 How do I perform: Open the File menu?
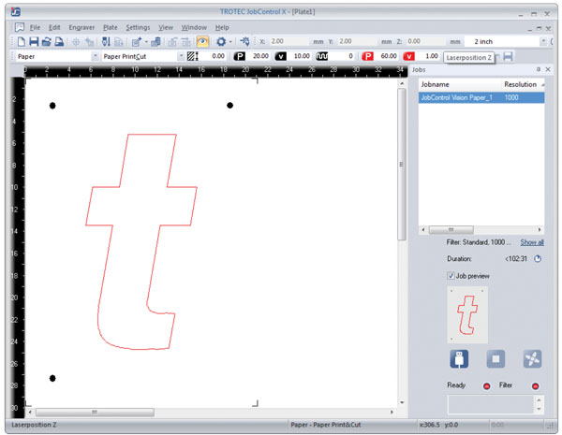click(x=35, y=27)
